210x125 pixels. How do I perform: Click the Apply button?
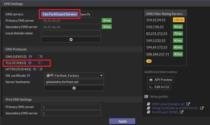pyautogui.click(x=122, y=121)
